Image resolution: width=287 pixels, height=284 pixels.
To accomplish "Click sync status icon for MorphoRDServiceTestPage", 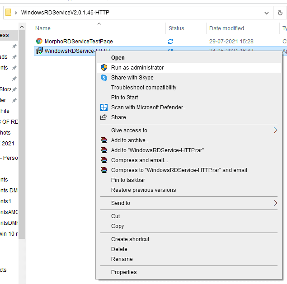I will [x=170, y=42].
